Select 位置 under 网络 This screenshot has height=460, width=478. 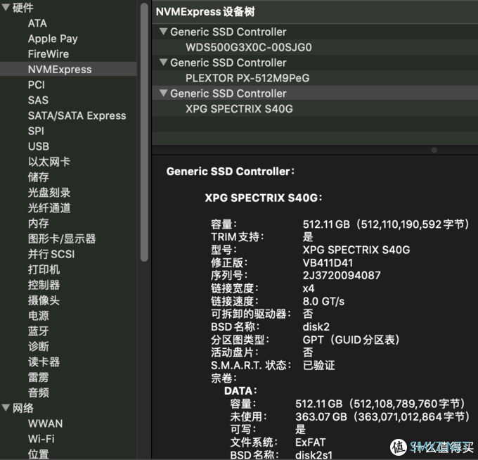39,454
